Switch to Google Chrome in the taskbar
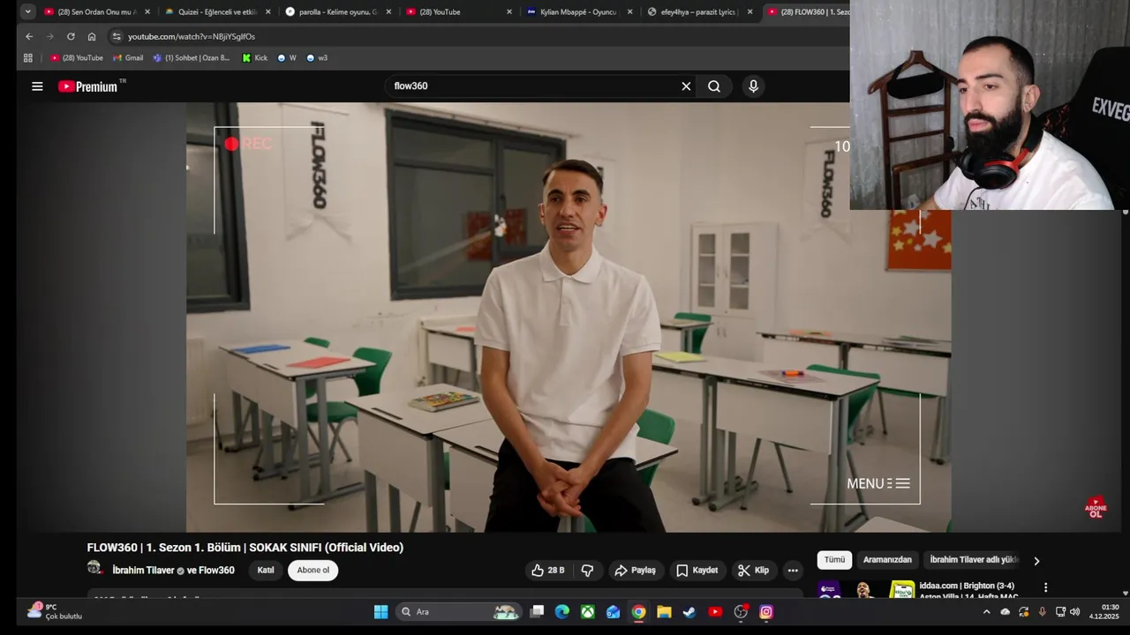Screen dimensions: 1130x635 click(x=638, y=612)
